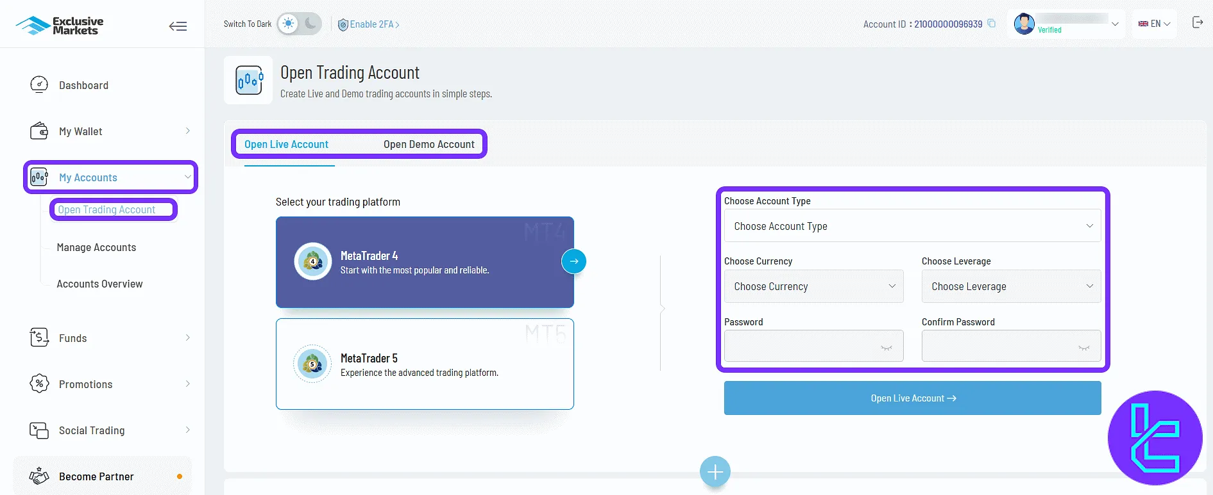The image size is (1213, 495).
Task: Switch to dark mode moon icon
Action: (x=311, y=24)
